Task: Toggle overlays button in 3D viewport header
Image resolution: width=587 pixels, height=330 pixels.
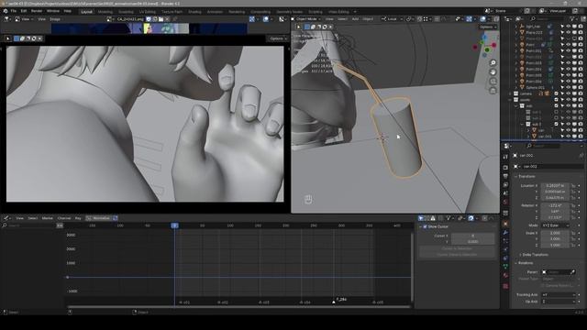Action: (483, 18)
